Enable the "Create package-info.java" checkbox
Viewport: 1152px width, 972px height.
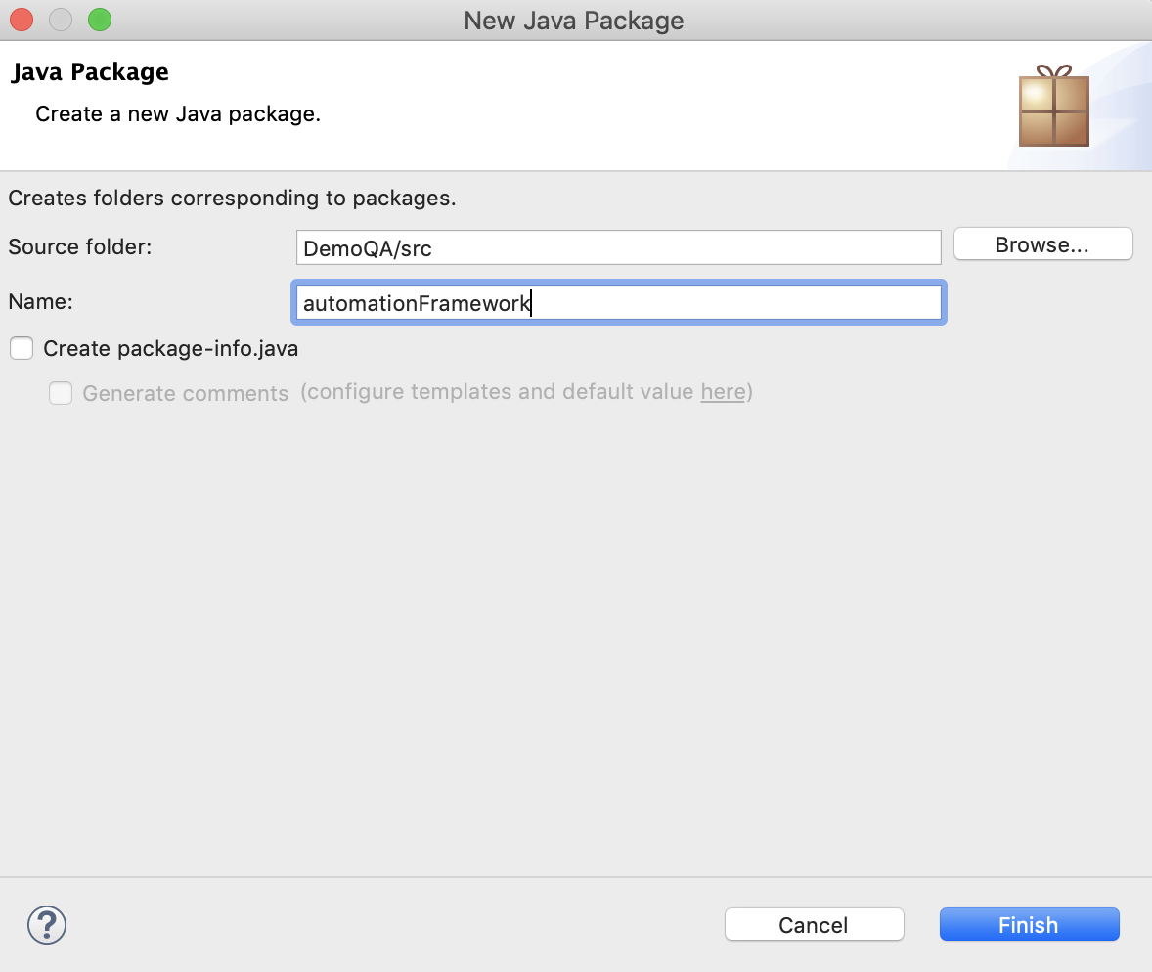22,348
